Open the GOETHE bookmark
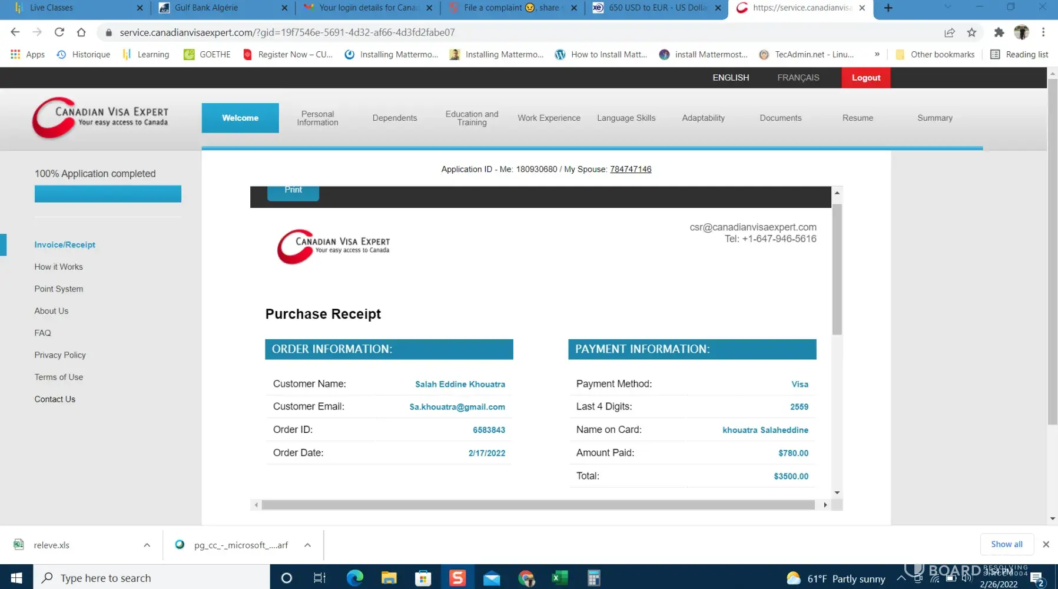The image size is (1058, 589). (x=207, y=54)
